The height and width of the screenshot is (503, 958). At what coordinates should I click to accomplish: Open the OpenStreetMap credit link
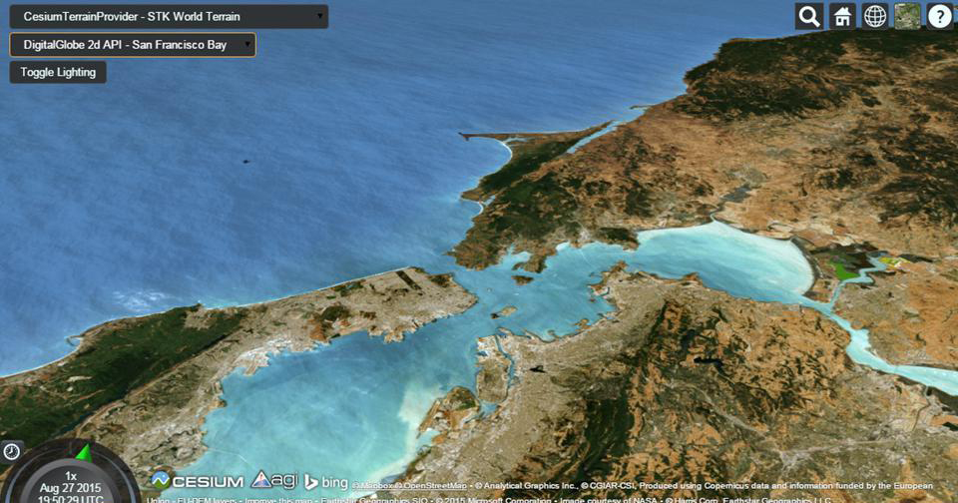tap(431, 486)
